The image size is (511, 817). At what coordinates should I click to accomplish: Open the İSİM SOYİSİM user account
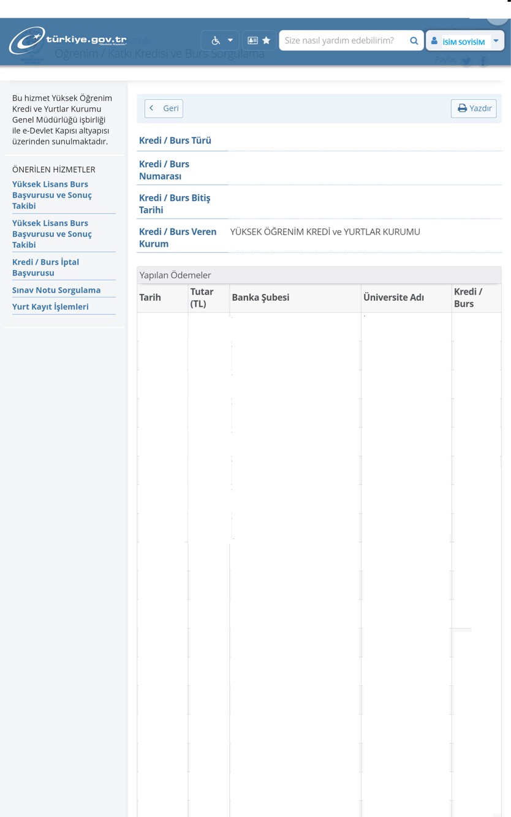coord(458,41)
